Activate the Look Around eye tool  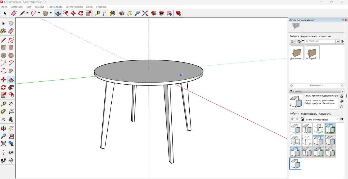tap(11, 153)
